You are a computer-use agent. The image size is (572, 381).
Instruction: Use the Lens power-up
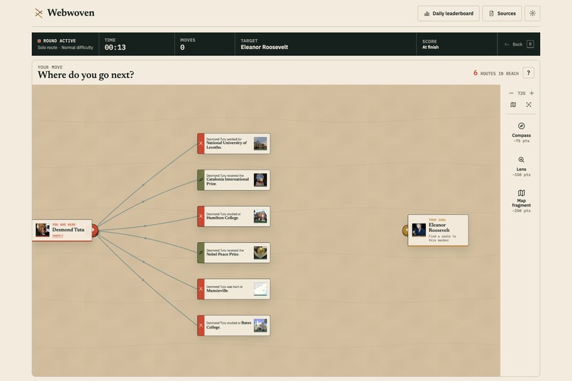pos(522,167)
